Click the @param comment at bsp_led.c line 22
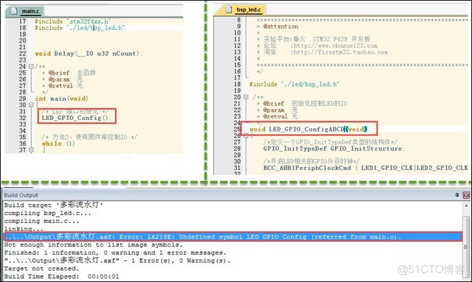 [277, 110]
